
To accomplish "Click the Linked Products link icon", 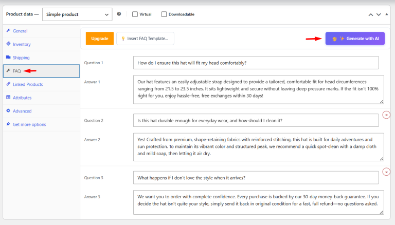I will [x=8, y=84].
